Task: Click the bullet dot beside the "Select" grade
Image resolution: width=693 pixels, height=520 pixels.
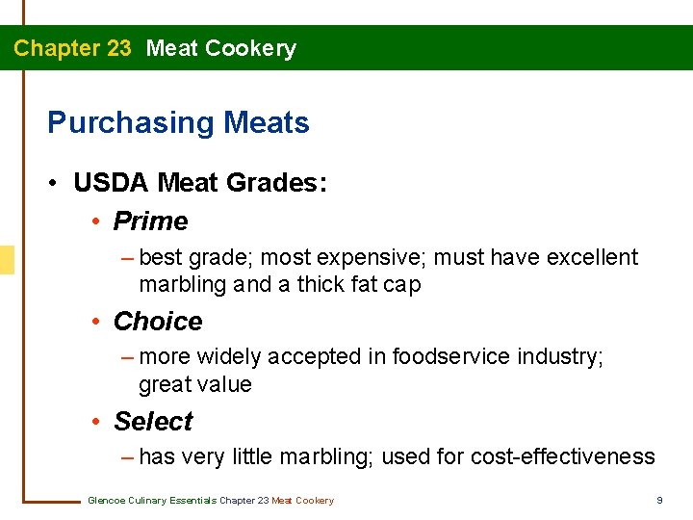Action: tap(97, 423)
